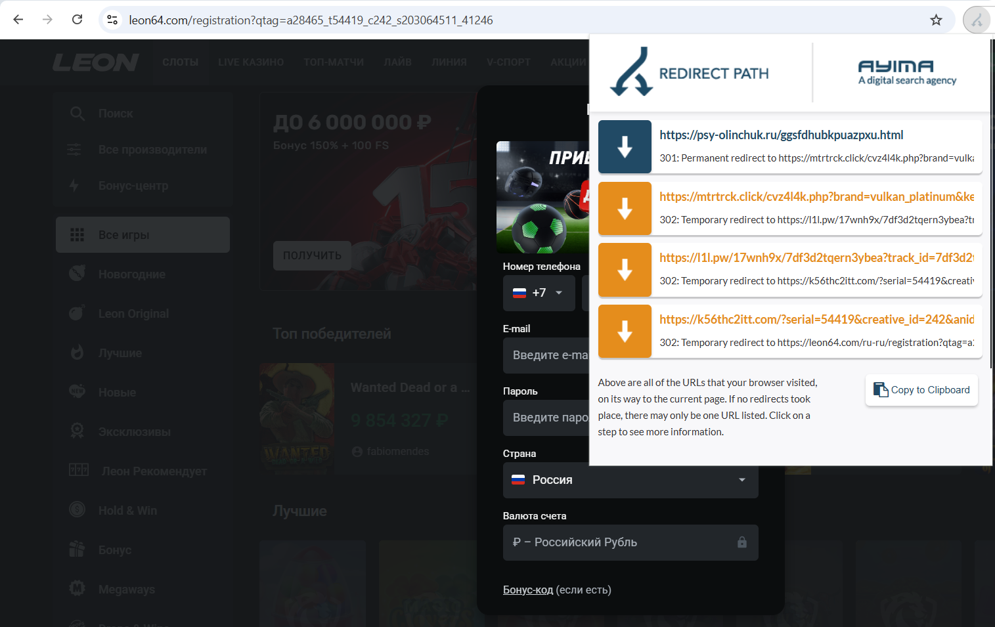Image resolution: width=995 pixels, height=627 pixels.
Task: Reload the current page
Action: click(x=77, y=20)
